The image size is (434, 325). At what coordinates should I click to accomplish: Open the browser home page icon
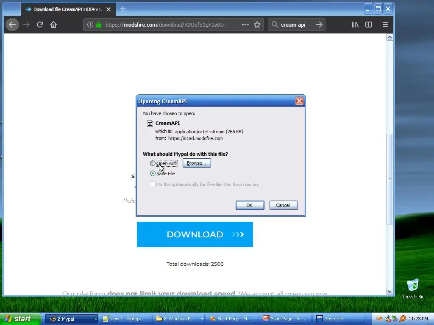point(53,25)
